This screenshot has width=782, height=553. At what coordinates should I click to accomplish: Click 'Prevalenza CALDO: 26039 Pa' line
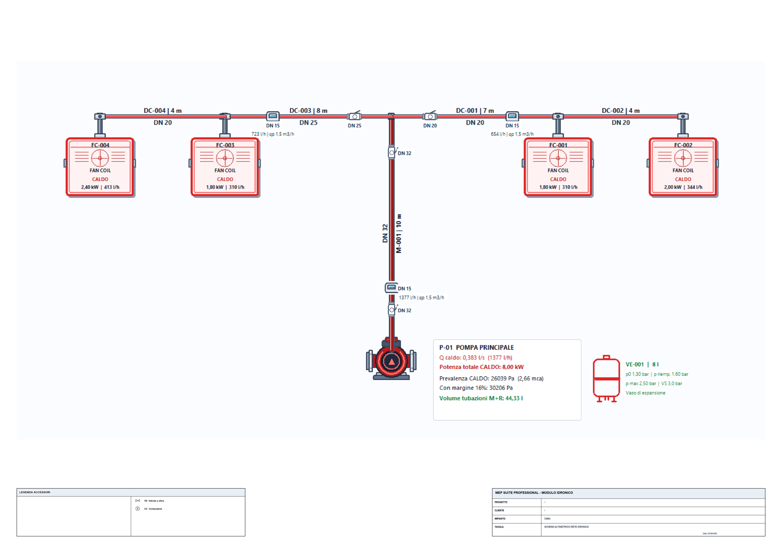tap(491, 379)
